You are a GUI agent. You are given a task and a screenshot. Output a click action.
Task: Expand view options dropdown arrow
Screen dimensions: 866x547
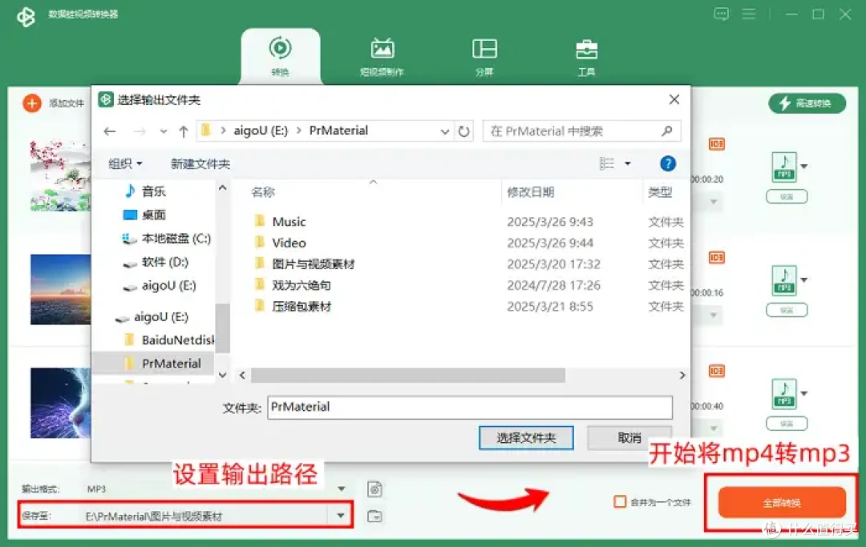click(x=627, y=163)
